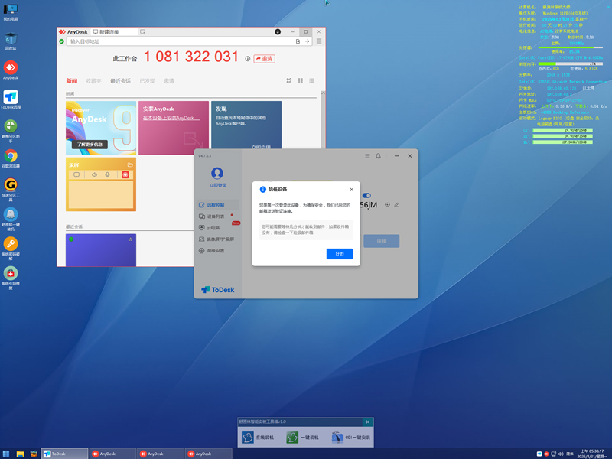Click the edit password pencil in ToDesk
Screen dimensions: 612x459
[x=396, y=204]
